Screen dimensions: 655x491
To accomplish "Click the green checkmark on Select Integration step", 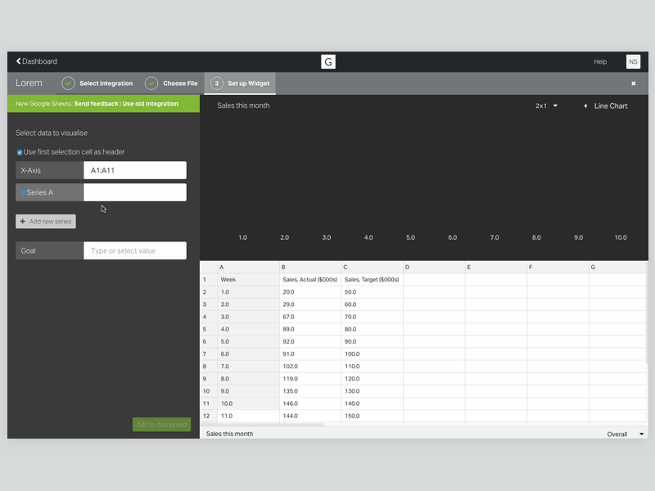I will (70, 83).
